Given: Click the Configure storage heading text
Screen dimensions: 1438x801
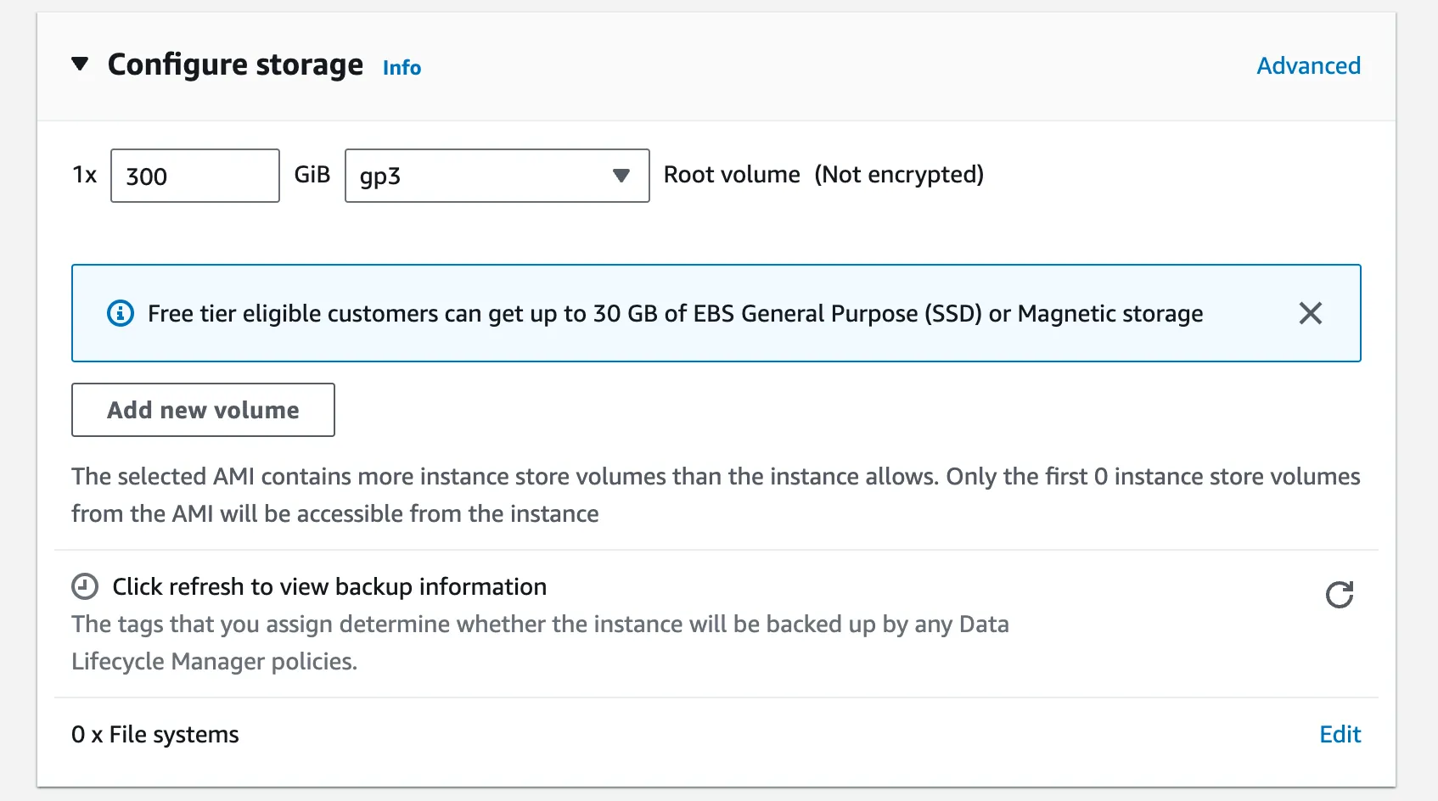Looking at the screenshot, I should [x=235, y=65].
